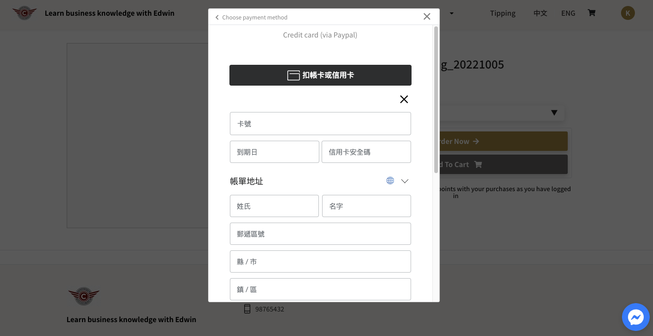653x336 pixels.
Task: Switch language to 中文
Action: pyautogui.click(x=540, y=13)
